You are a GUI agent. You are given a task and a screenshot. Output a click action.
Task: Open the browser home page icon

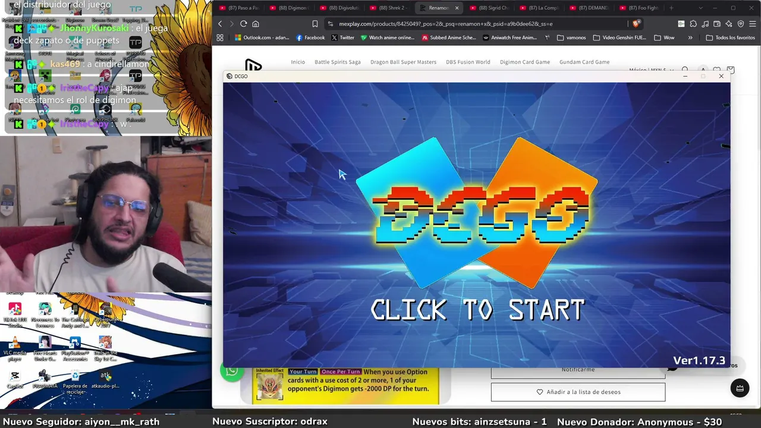click(x=256, y=24)
